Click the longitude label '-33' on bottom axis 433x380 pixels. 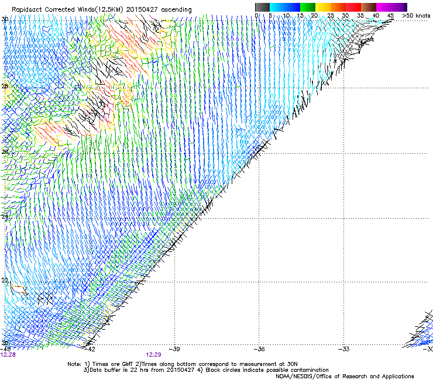point(344,349)
